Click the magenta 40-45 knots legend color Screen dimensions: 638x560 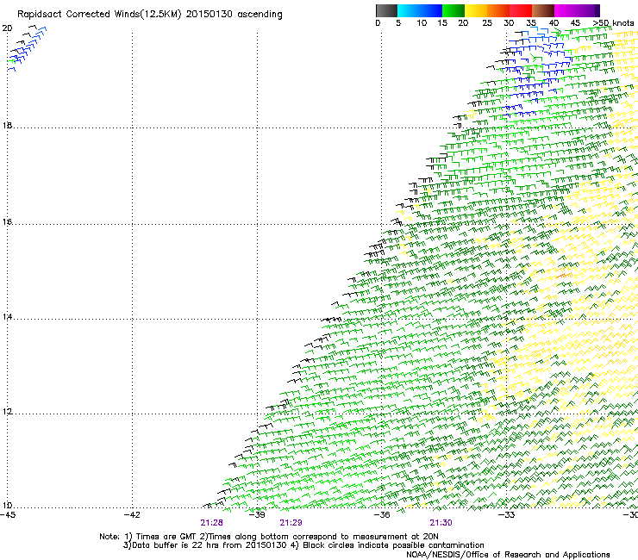point(566,10)
